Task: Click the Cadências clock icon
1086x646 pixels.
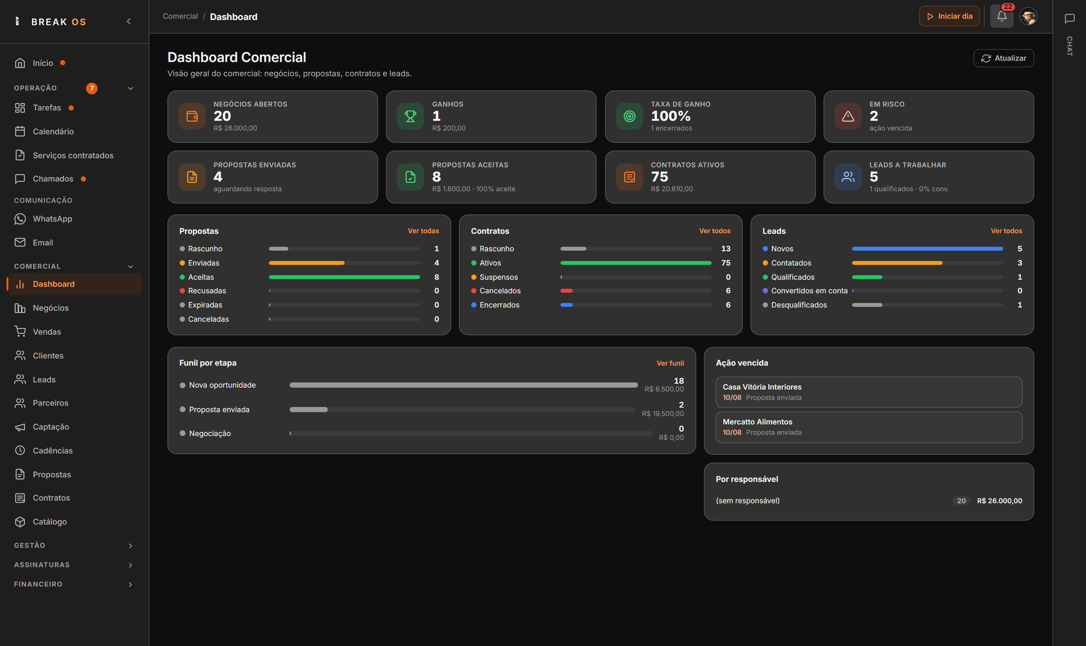Action: 20,451
